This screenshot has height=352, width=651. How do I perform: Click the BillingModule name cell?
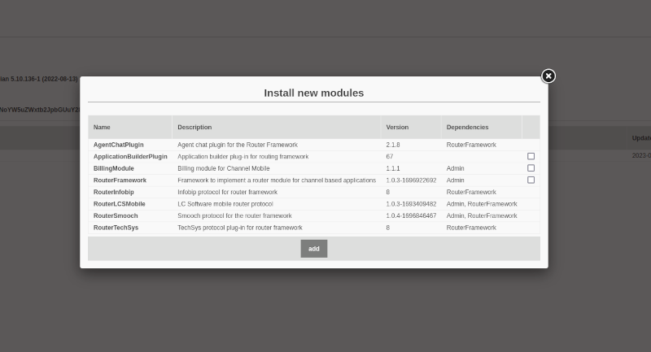[x=114, y=168]
